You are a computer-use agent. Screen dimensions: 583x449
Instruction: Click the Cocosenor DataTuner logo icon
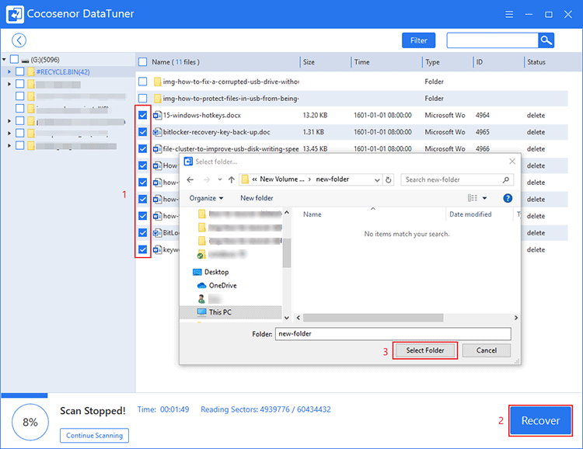coord(15,14)
